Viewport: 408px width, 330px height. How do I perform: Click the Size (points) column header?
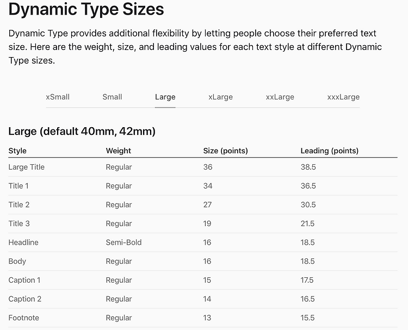click(226, 151)
